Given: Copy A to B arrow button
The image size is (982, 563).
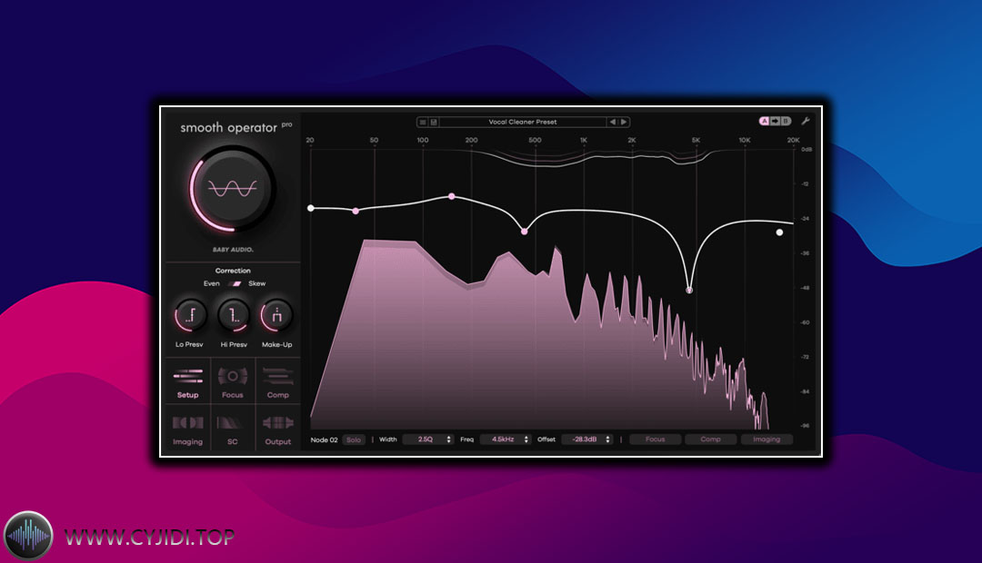Looking at the screenshot, I should click(x=775, y=121).
